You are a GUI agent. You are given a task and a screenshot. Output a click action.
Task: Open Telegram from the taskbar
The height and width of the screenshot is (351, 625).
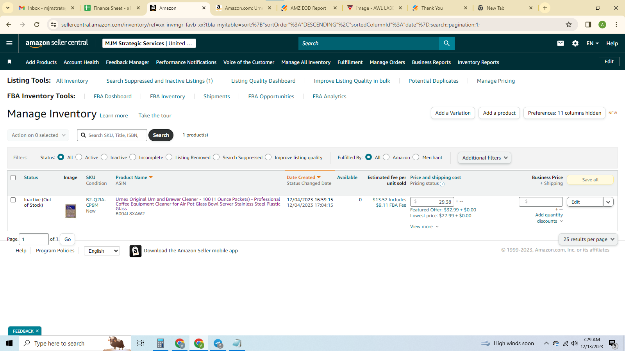pyautogui.click(x=218, y=343)
